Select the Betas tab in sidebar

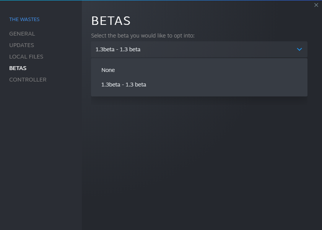click(x=18, y=68)
